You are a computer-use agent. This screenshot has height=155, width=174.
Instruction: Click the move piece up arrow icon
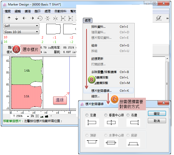point(9,18)
